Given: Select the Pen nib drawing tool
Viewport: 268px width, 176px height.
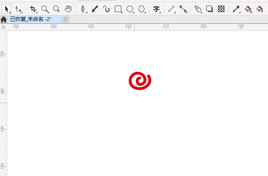Looking at the screenshot, I should point(83,9).
